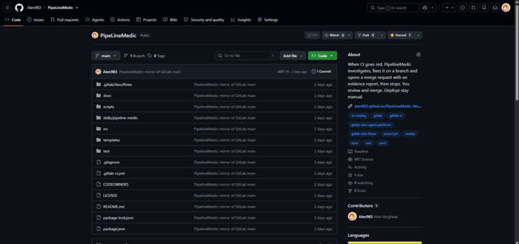
Task: Open the CODEOWNERS file
Action: pos(116,184)
